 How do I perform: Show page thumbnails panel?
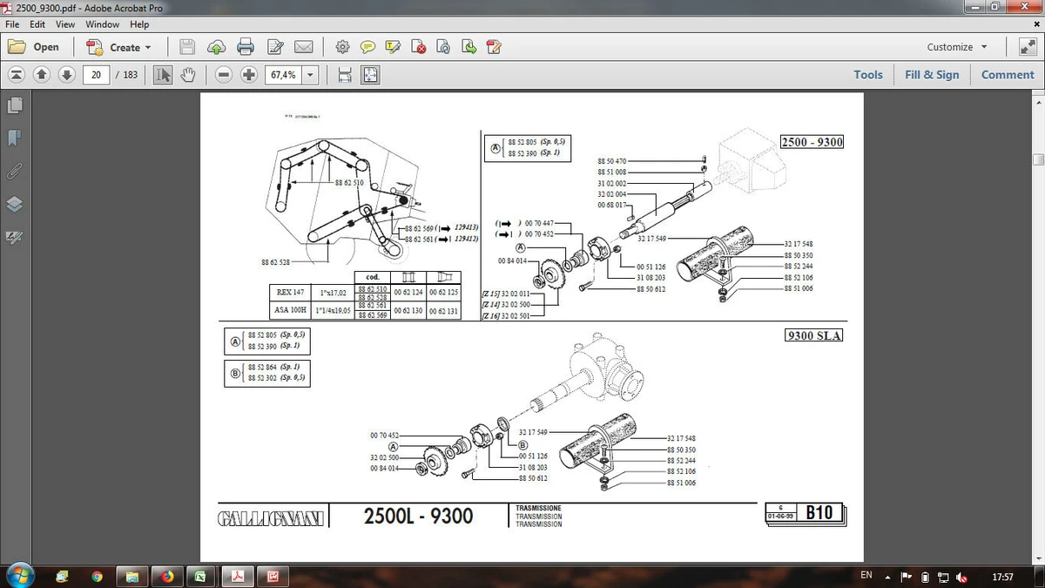point(14,105)
